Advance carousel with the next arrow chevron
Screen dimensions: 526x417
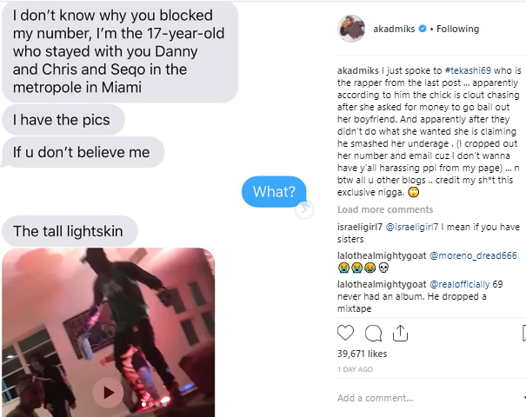click(304, 209)
